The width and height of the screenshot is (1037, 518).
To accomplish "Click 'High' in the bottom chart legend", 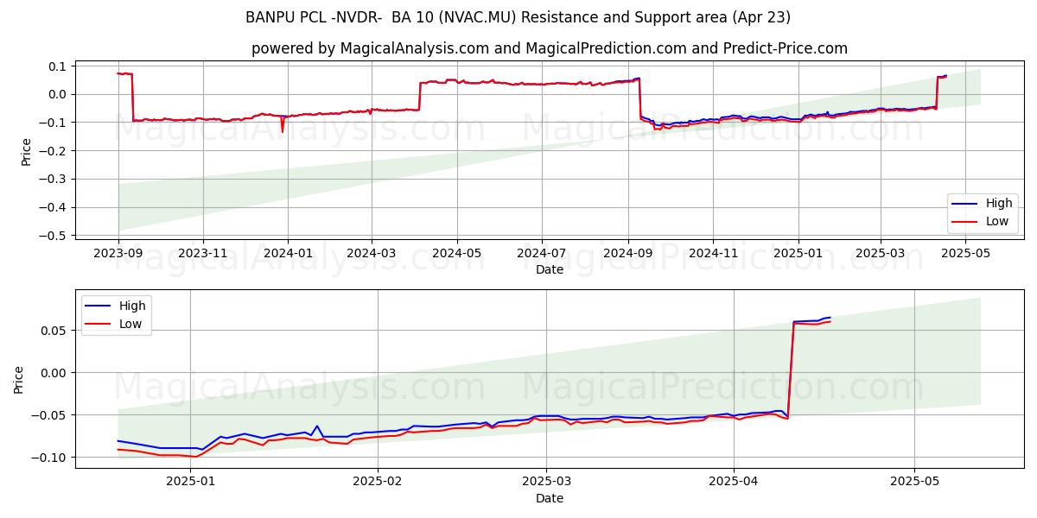I will pyautogui.click(x=132, y=306).
